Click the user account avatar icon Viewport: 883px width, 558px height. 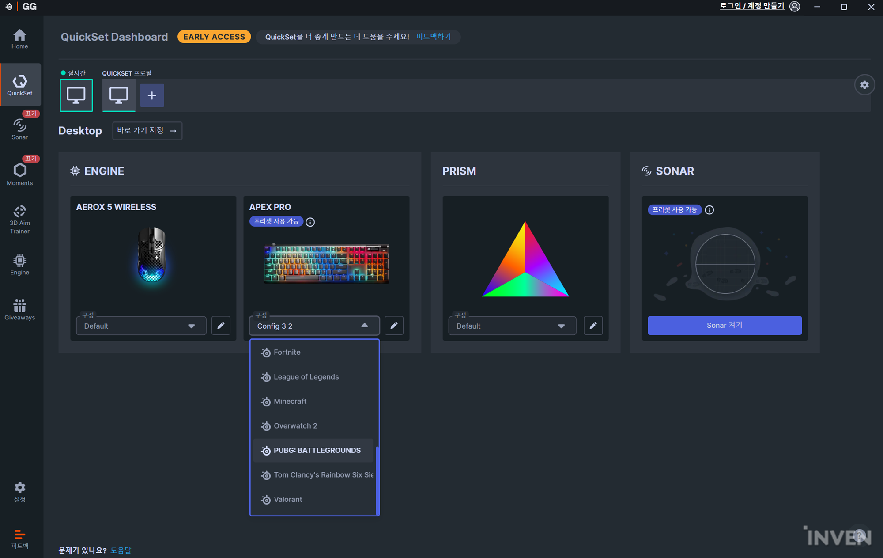(x=795, y=7)
